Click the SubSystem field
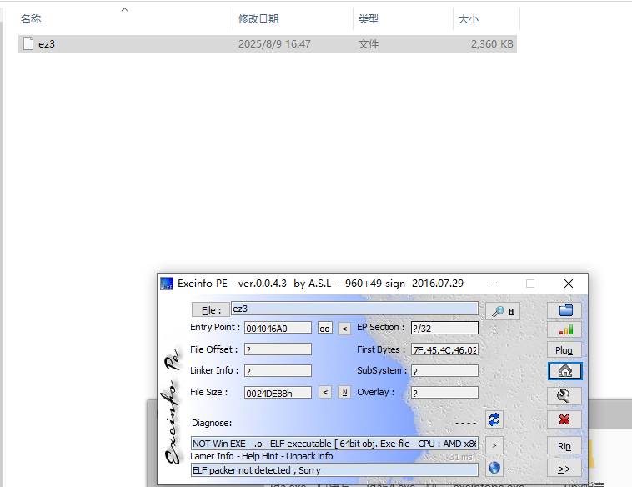 [x=444, y=370]
